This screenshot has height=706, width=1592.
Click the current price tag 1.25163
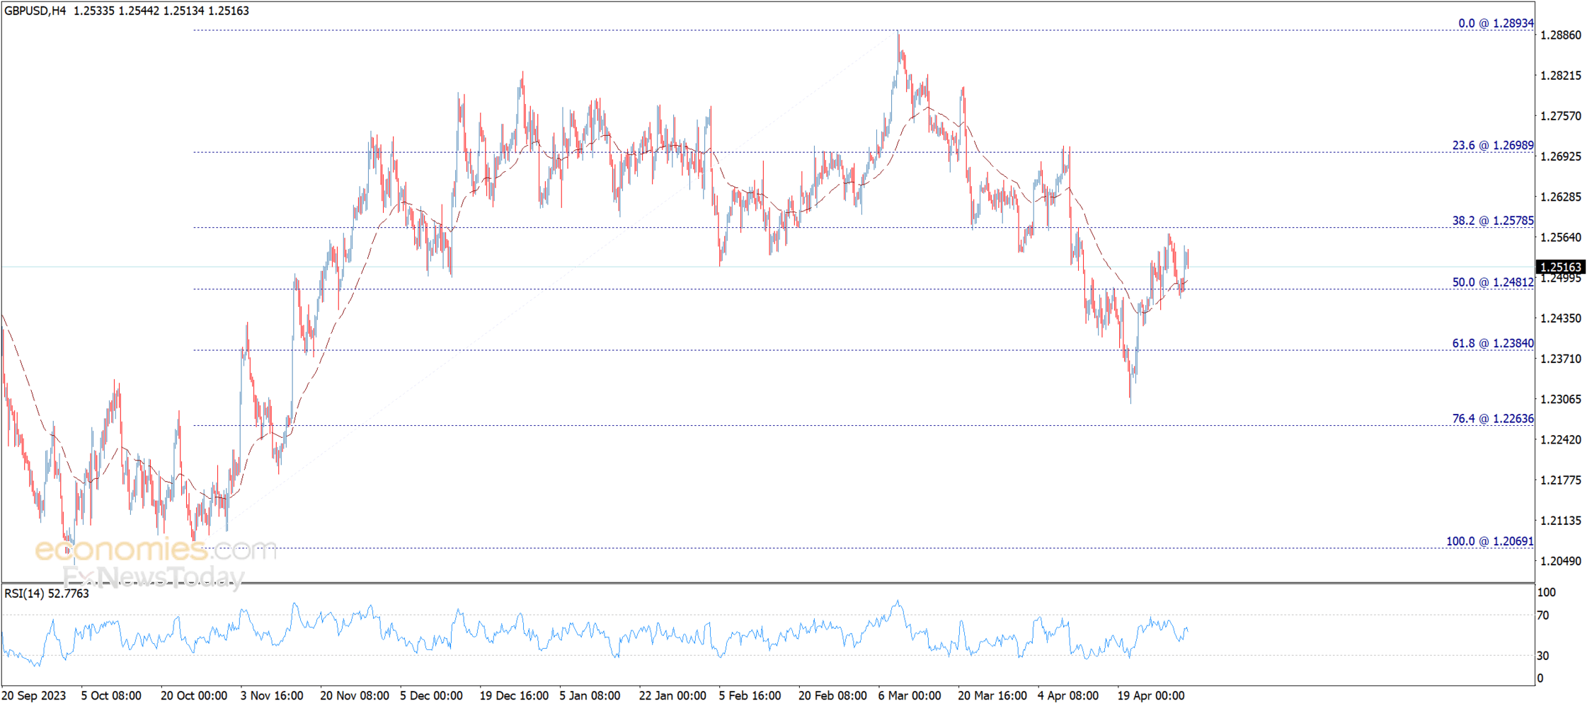[x=1560, y=267]
